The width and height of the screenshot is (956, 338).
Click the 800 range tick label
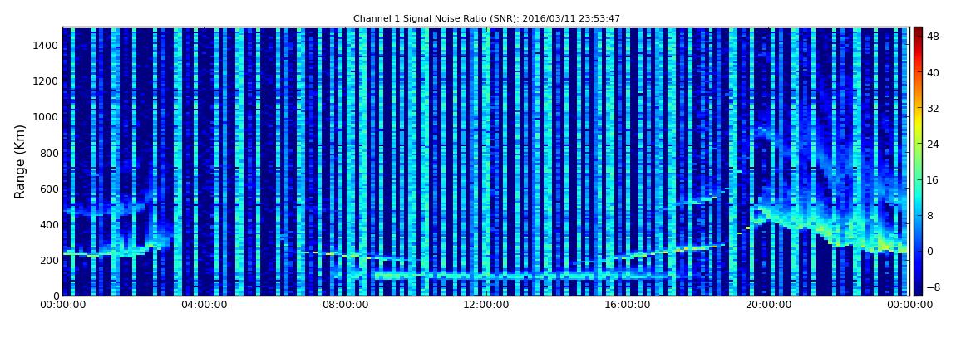point(49,153)
